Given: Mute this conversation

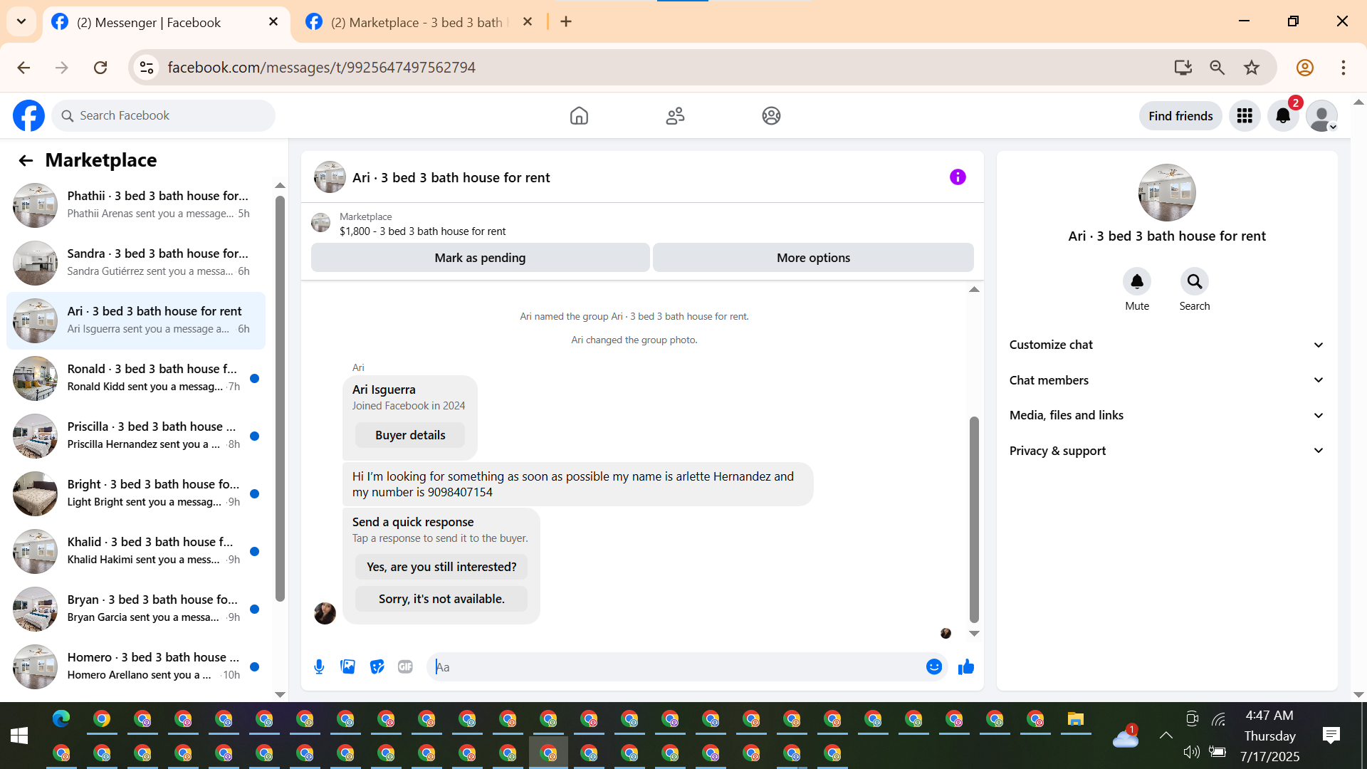Looking at the screenshot, I should (x=1136, y=282).
